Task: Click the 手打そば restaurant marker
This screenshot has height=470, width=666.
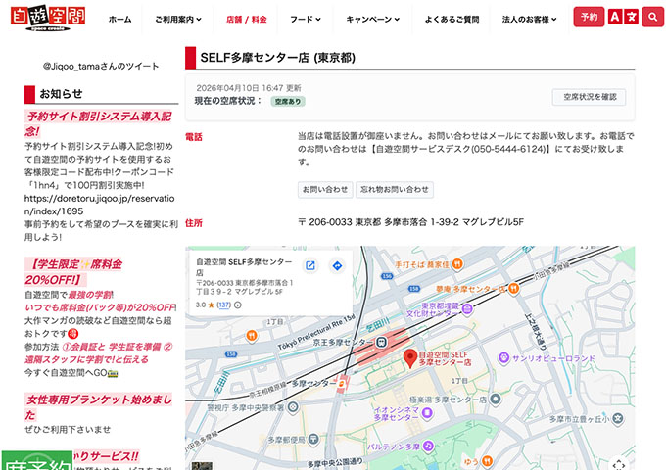Action: (x=457, y=264)
